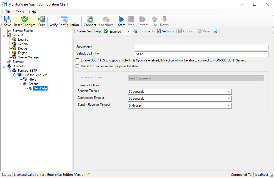The height and width of the screenshot is (178, 274).
Task: Open the Enabled state dropdown
Action: point(119,32)
